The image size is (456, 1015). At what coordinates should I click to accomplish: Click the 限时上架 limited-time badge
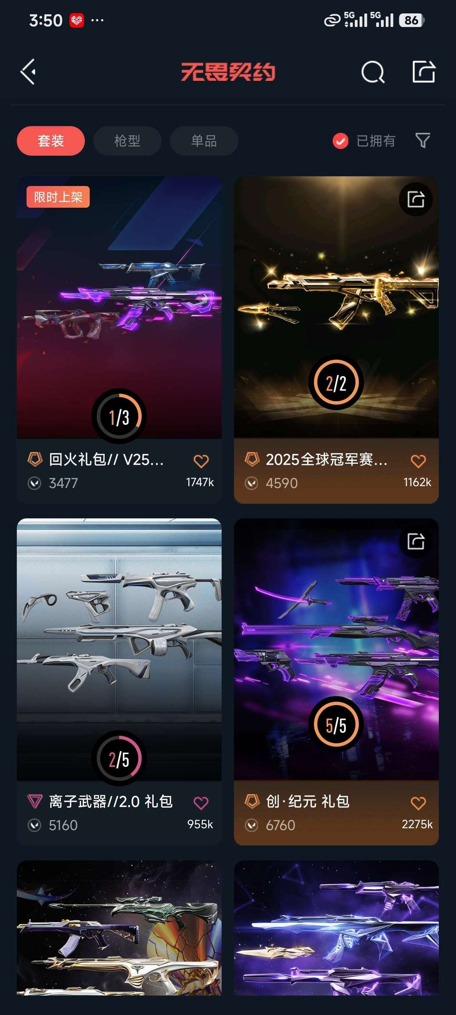point(58,197)
